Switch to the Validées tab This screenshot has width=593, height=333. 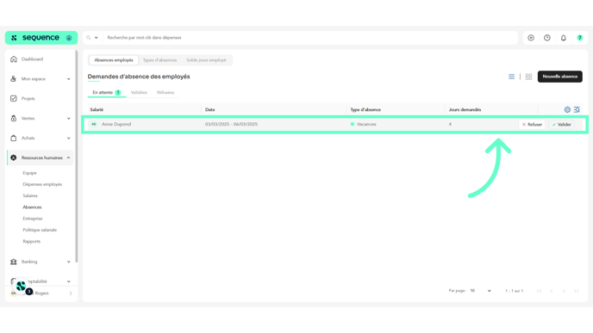139,93
